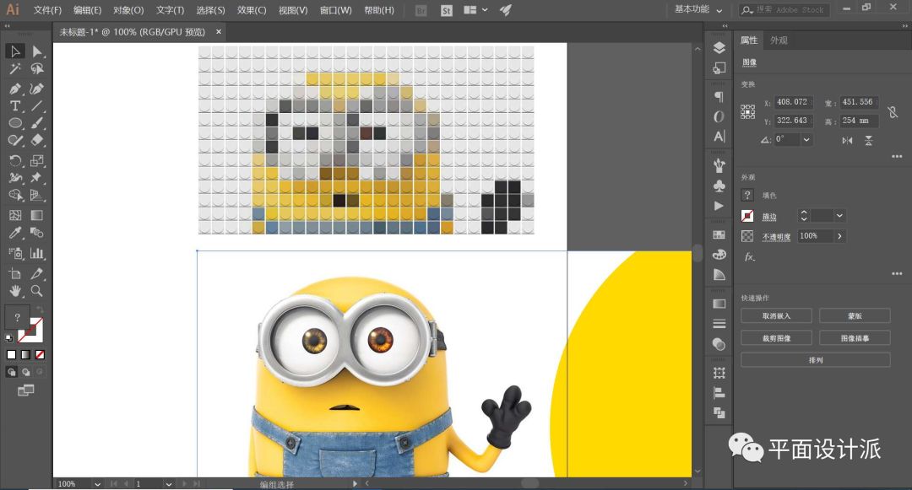Switch to the 外观 panel tab

point(778,40)
